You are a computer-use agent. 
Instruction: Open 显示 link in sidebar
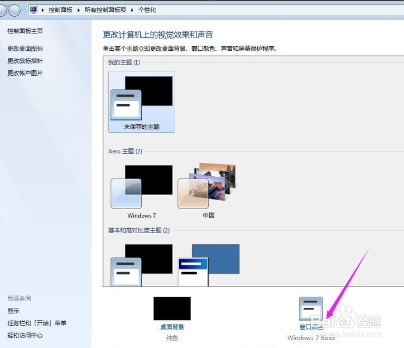point(13,311)
